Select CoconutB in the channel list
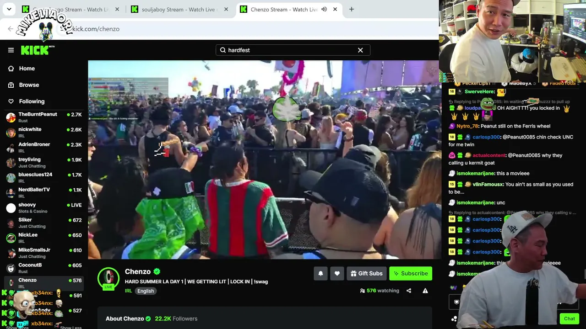 [44, 268]
